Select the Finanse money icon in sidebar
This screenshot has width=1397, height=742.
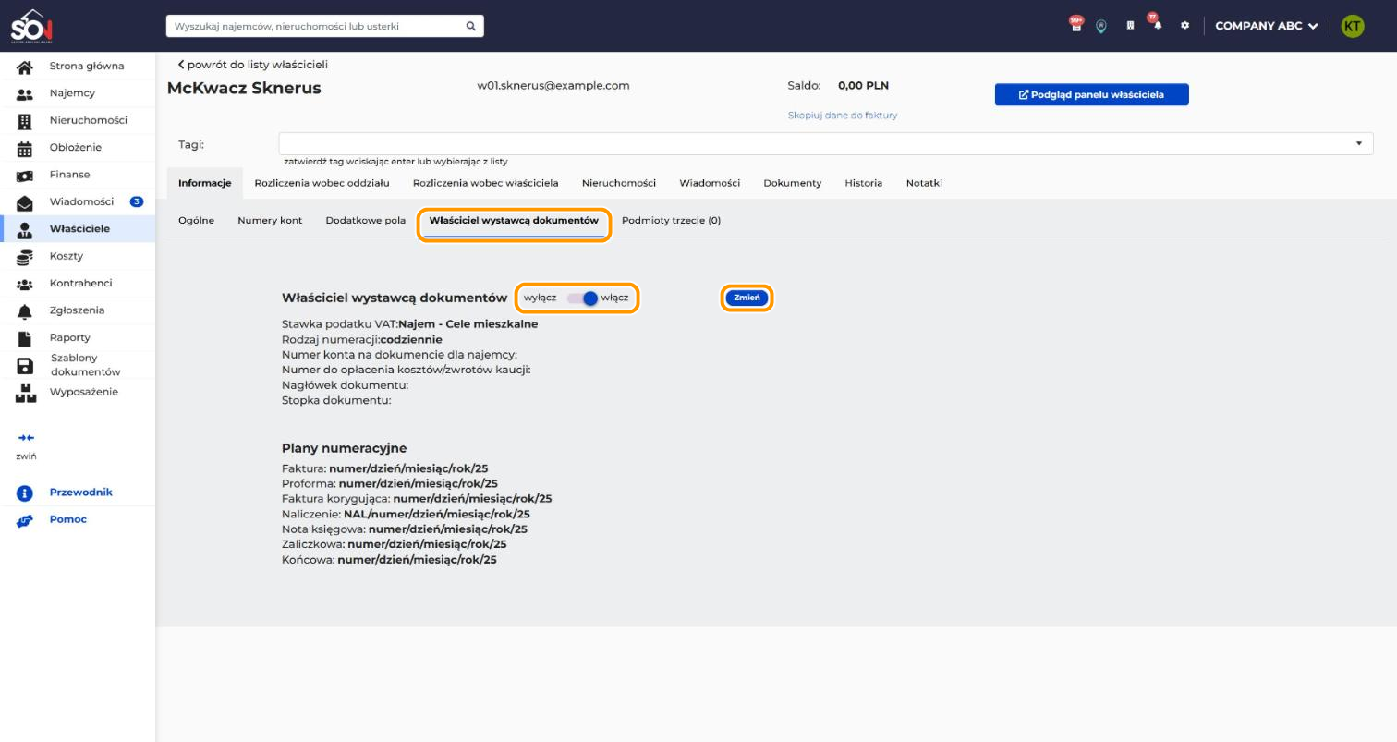[x=25, y=175]
